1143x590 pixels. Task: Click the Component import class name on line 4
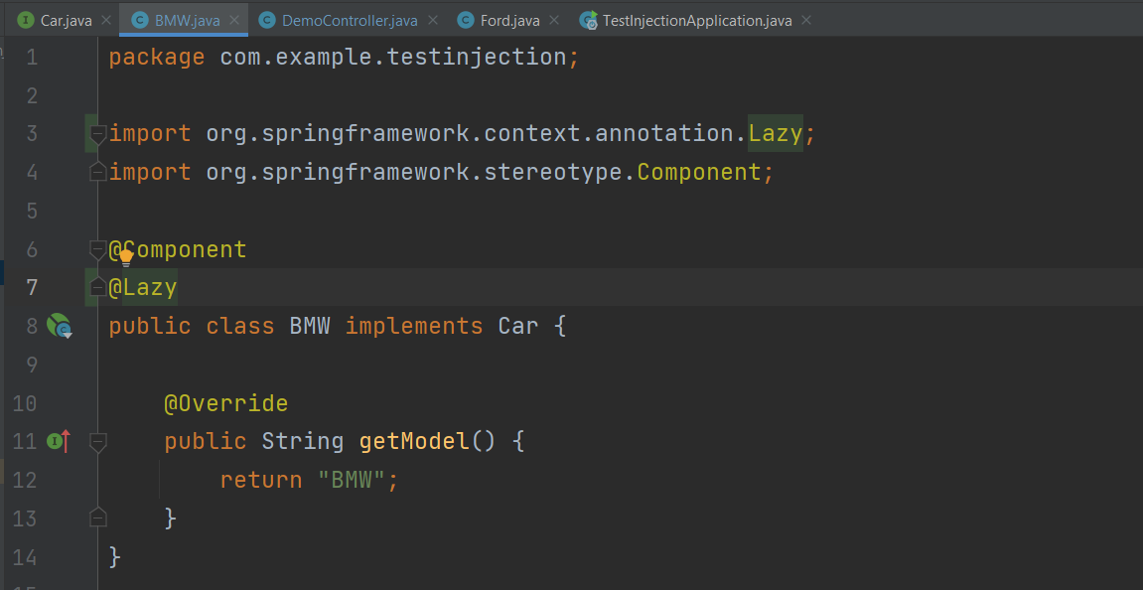698,172
